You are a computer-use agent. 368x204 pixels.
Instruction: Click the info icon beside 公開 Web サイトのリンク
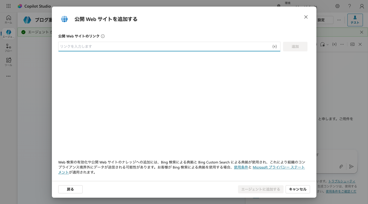tap(103, 36)
